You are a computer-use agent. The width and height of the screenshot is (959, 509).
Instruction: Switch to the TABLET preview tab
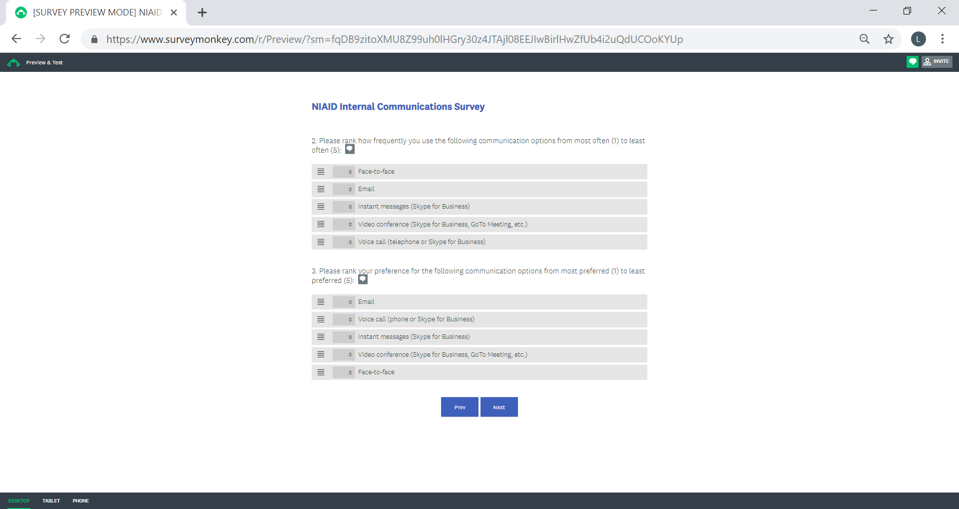(51, 501)
